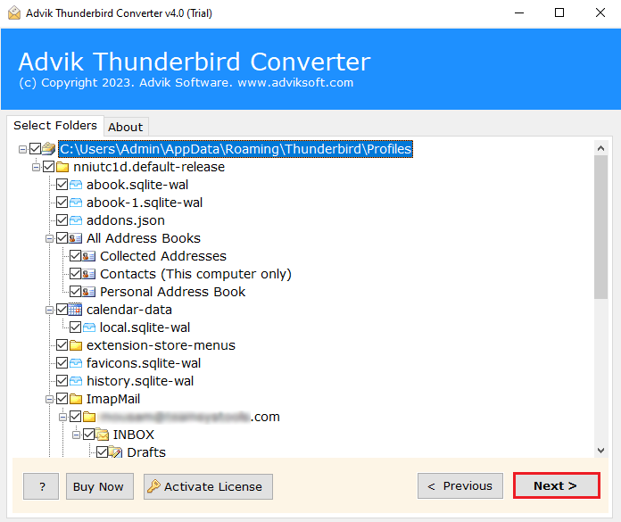Select the Contacts (This computer only) row
The width and height of the screenshot is (621, 522).
tap(195, 274)
